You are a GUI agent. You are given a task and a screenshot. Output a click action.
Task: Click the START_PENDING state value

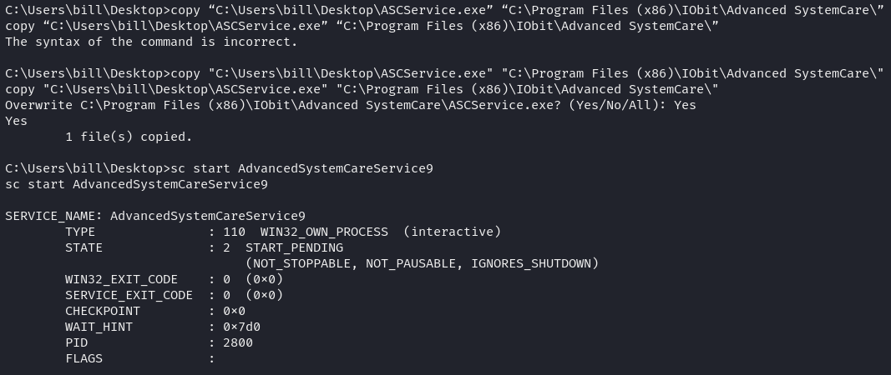[x=294, y=247]
